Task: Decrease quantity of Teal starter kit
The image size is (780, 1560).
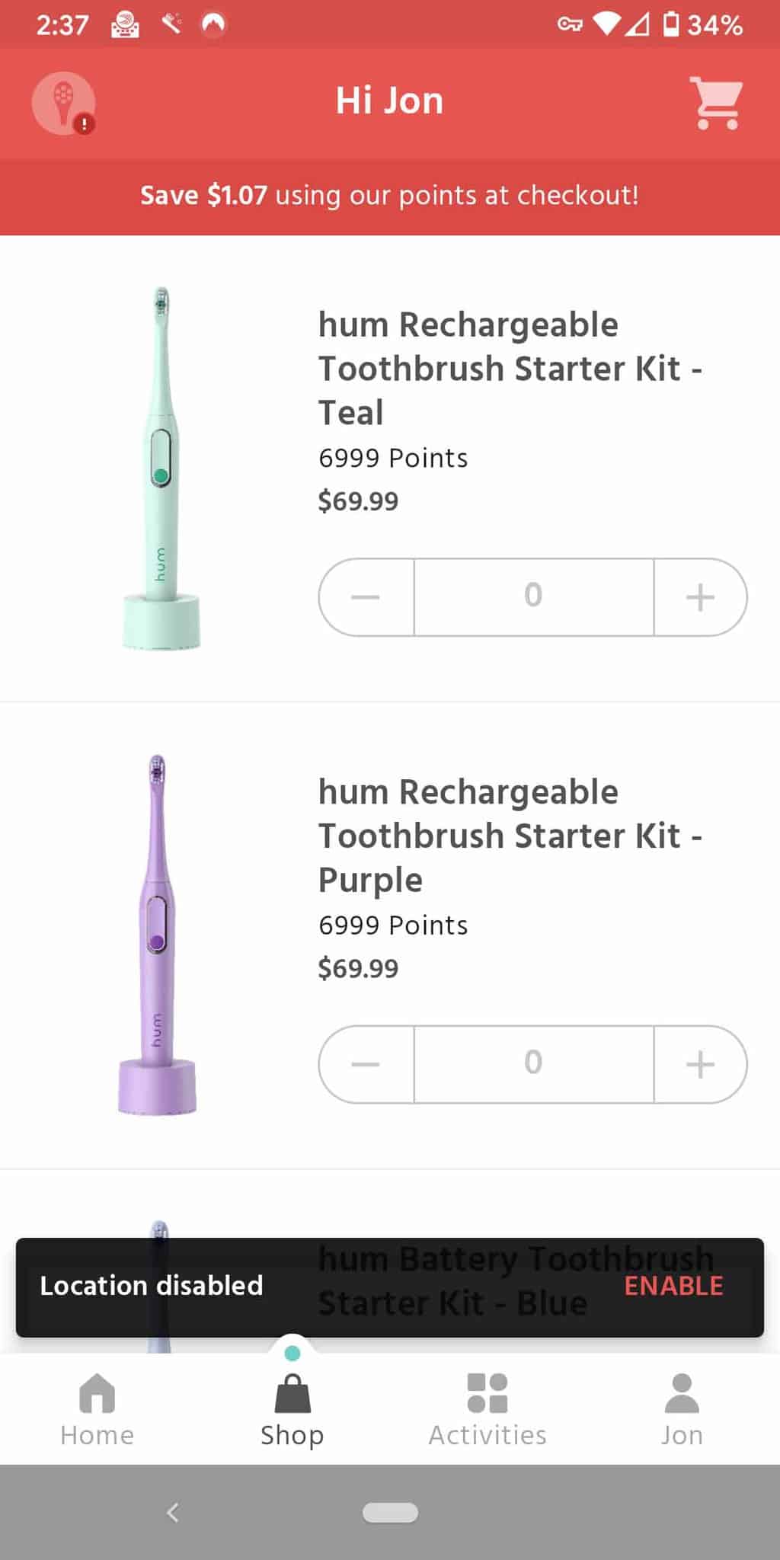Action: point(366,597)
